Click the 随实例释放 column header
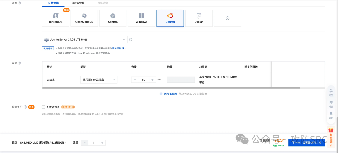The width and height of the screenshot is (338, 153). click(251, 67)
